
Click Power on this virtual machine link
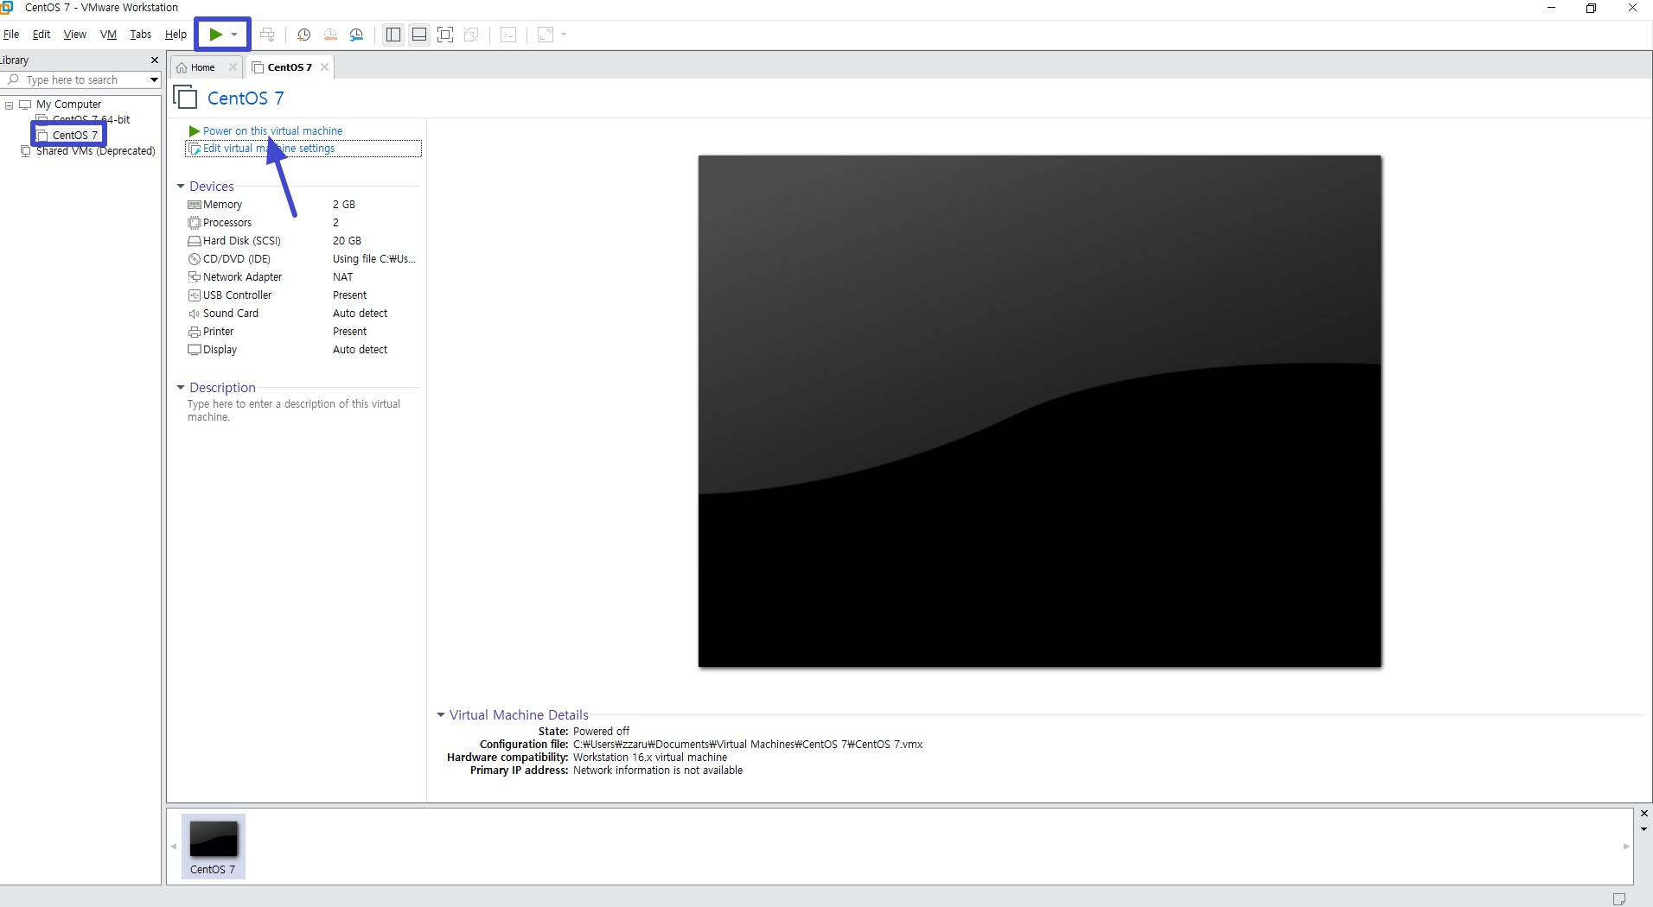point(272,131)
